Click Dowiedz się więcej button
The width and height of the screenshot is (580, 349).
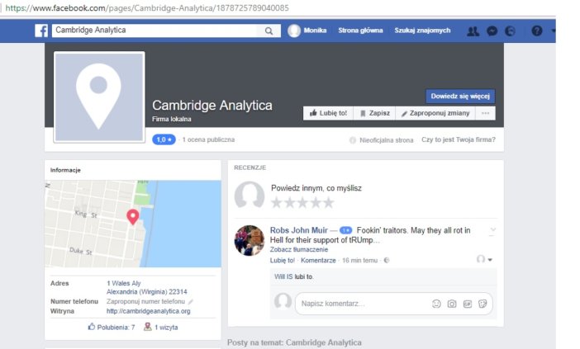[460, 96]
